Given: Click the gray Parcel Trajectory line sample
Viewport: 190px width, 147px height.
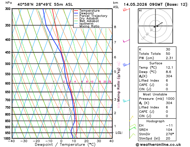Looking at the screenshot, I should point(76,16).
